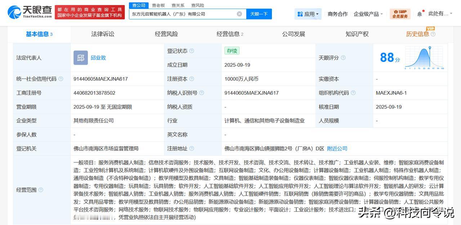
Task: Open the 应用 dropdown menu
Action: (308, 14)
